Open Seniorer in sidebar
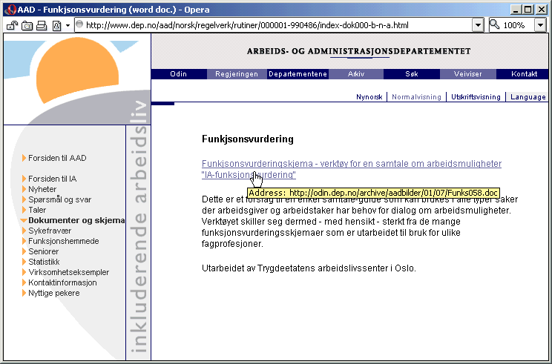 pos(43,251)
